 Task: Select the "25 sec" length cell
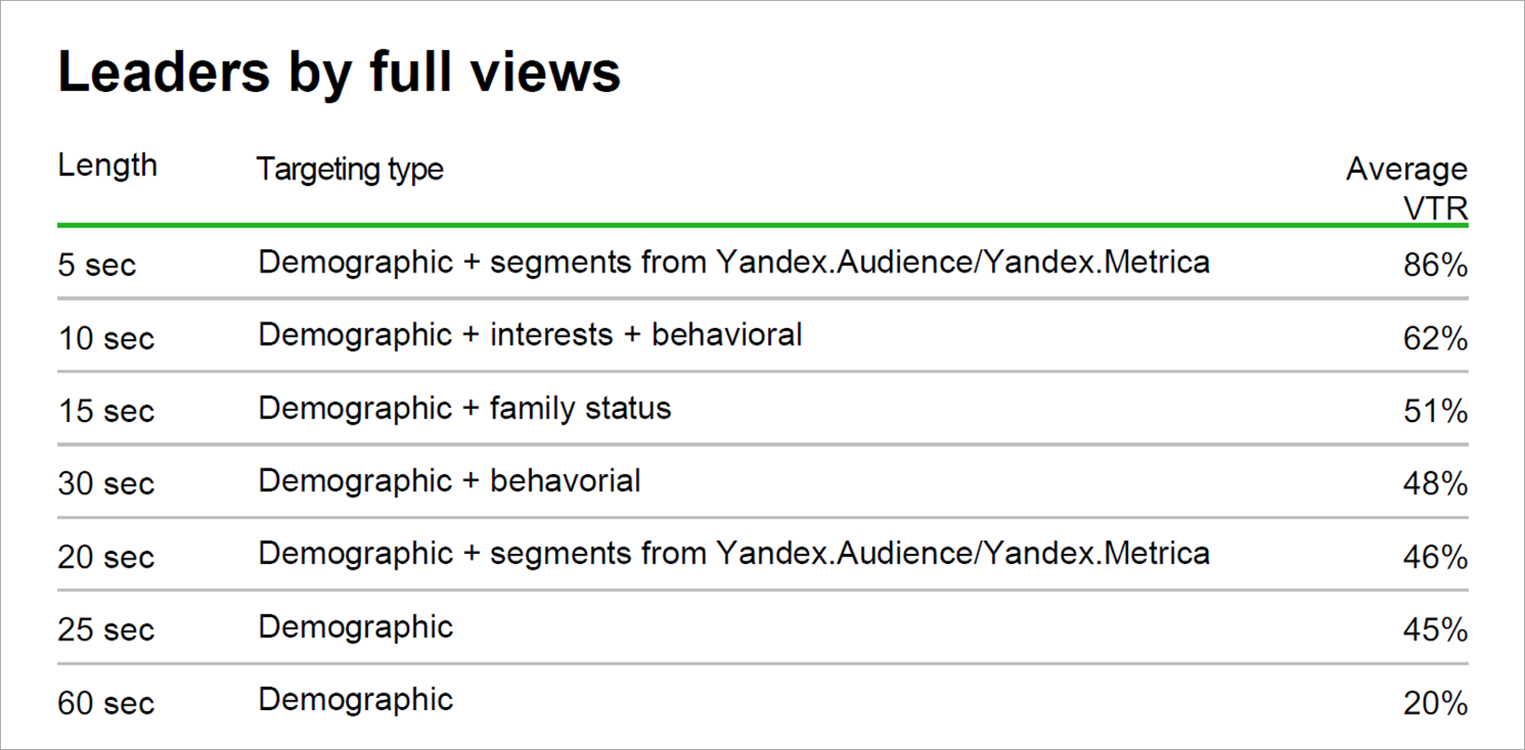[x=106, y=629]
